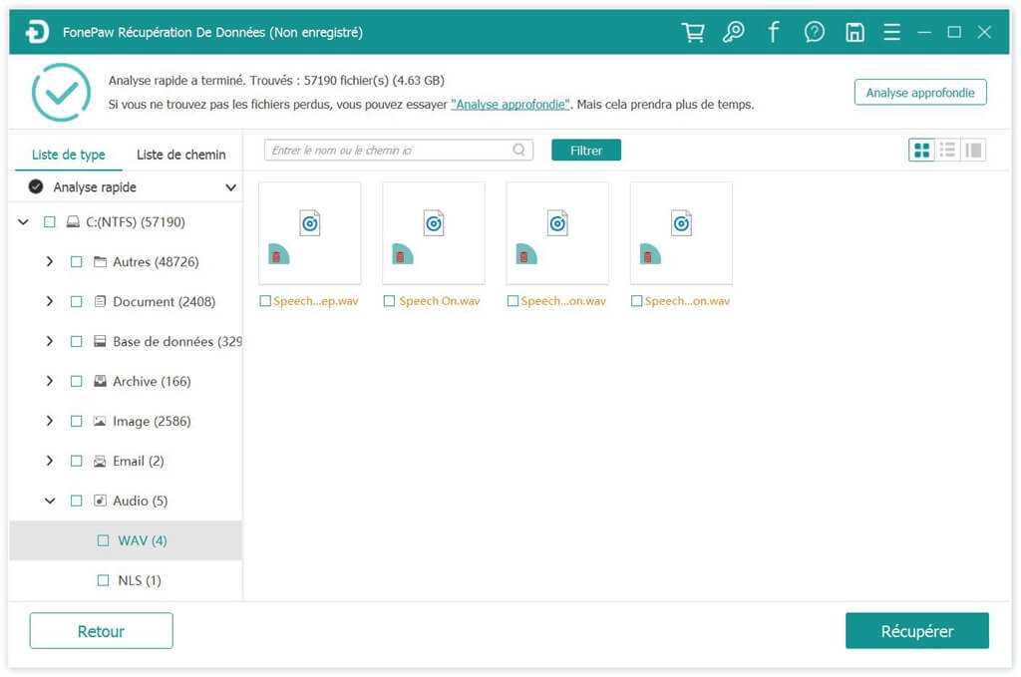Click the scan complete checkmark icon
Image resolution: width=1021 pixels, height=677 pixels.
(61, 93)
